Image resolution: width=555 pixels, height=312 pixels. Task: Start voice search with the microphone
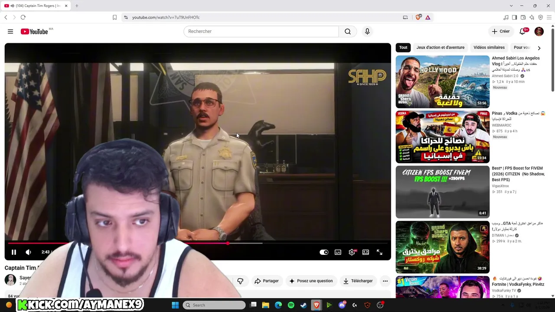pyautogui.click(x=367, y=31)
